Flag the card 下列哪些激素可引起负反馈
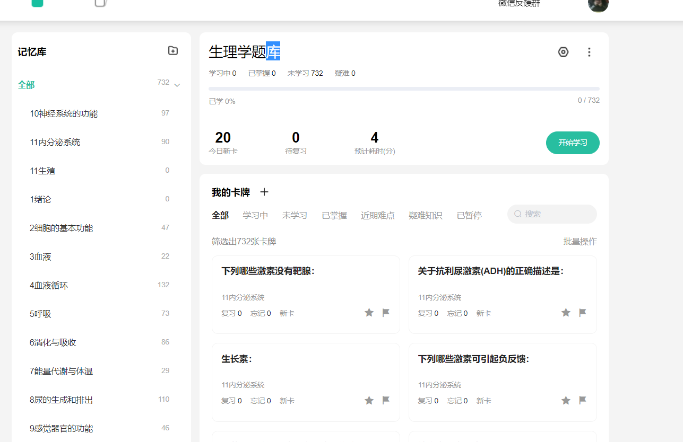This screenshot has width=683, height=442. [583, 400]
